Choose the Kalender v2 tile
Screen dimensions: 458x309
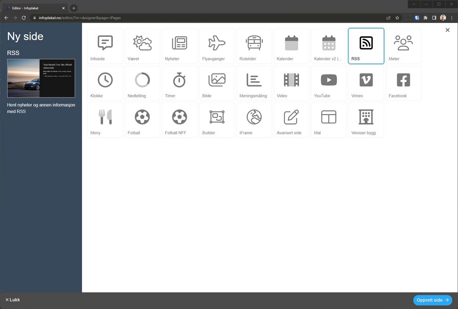[x=329, y=46]
